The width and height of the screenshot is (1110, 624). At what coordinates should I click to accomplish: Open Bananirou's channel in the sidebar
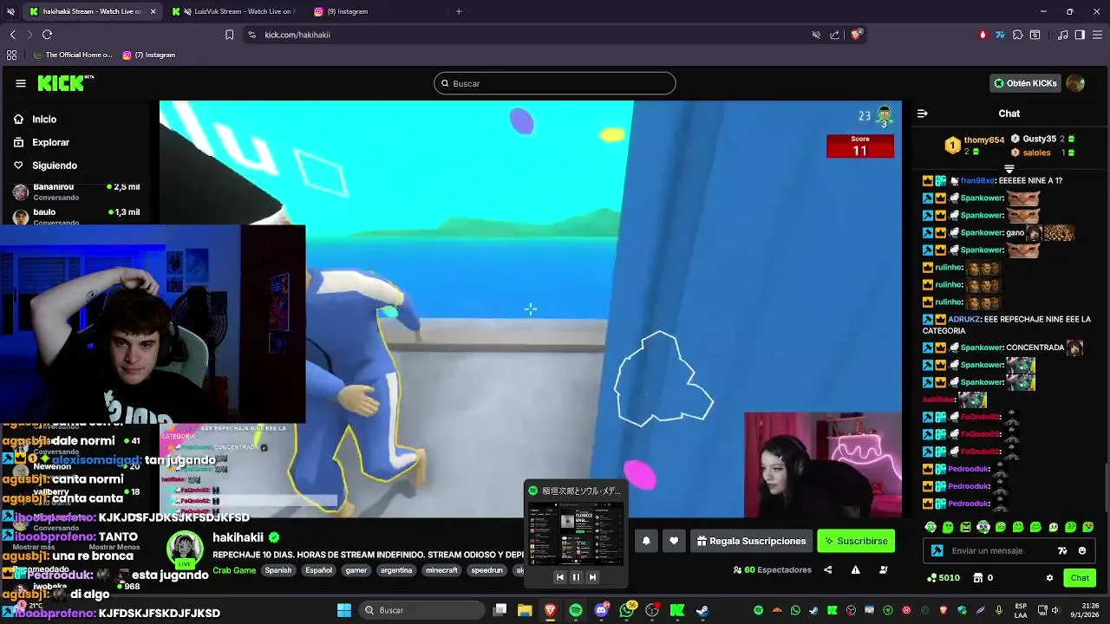click(76, 192)
